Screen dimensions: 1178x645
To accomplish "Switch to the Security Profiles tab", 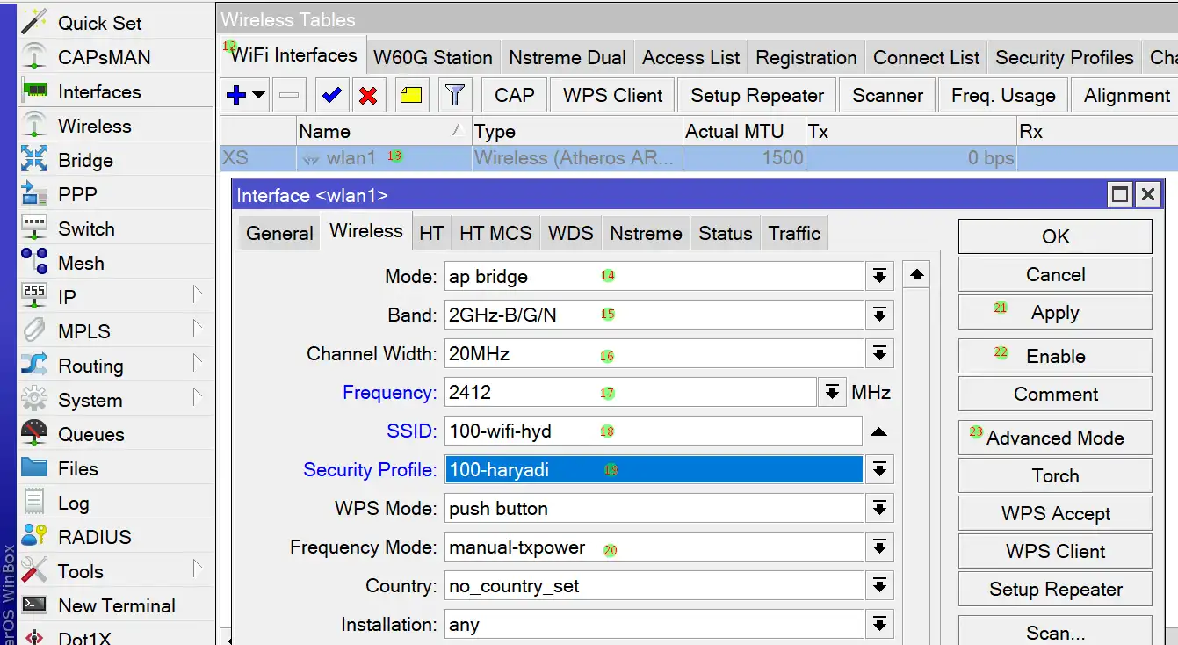I will point(1064,58).
